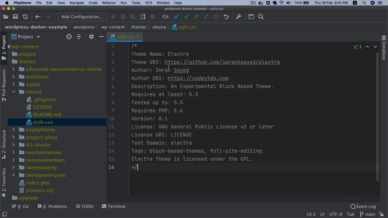The height and width of the screenshot is (218, 388).
Task: Open 7: Structure side panel
Action: pyautogui.click(x=4, y=144)
